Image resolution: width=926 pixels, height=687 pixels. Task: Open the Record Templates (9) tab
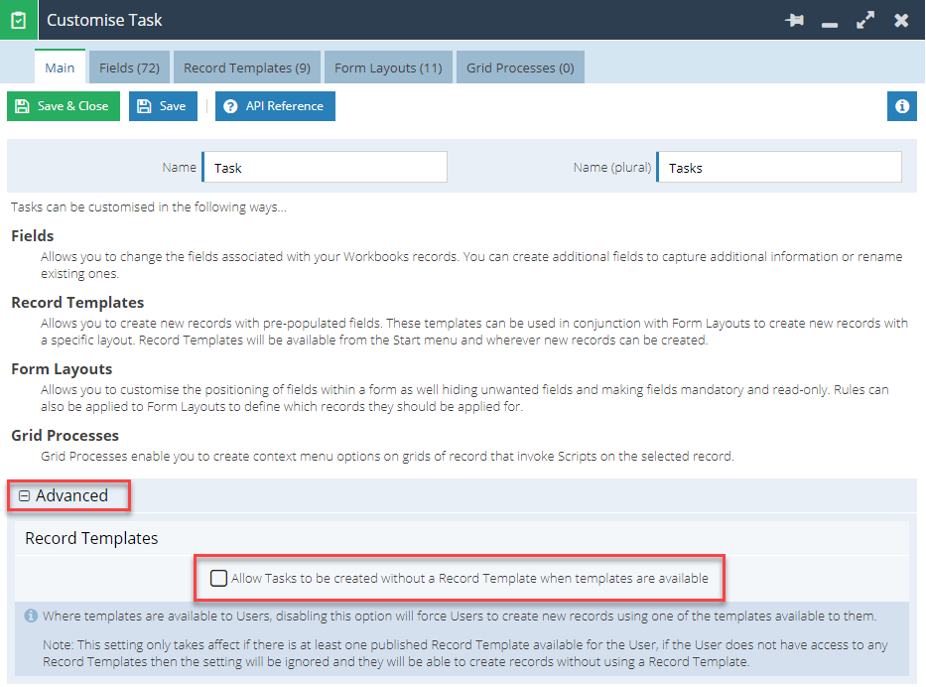247,68
